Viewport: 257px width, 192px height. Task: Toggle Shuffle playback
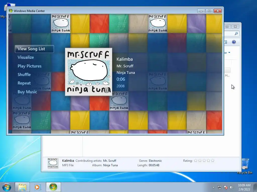(24, 74)
